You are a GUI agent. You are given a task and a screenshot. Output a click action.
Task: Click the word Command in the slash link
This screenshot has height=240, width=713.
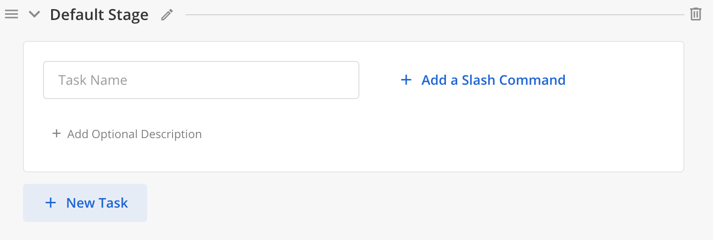(x=532, y=80)
